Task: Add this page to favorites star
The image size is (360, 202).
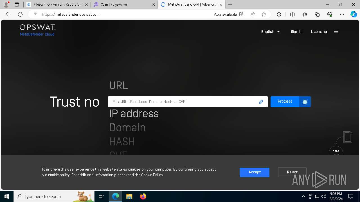Action: pyautogui.click(x=264, y=14)
